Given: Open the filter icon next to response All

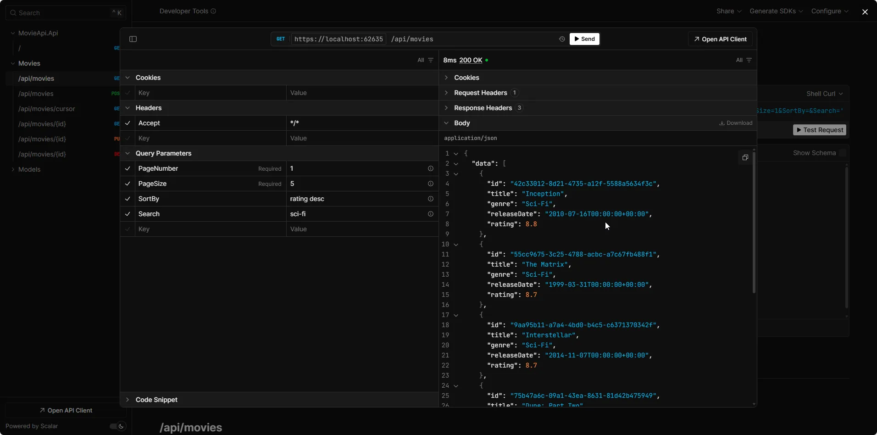Looking at the screenshot, I should [x=749, y=60].
